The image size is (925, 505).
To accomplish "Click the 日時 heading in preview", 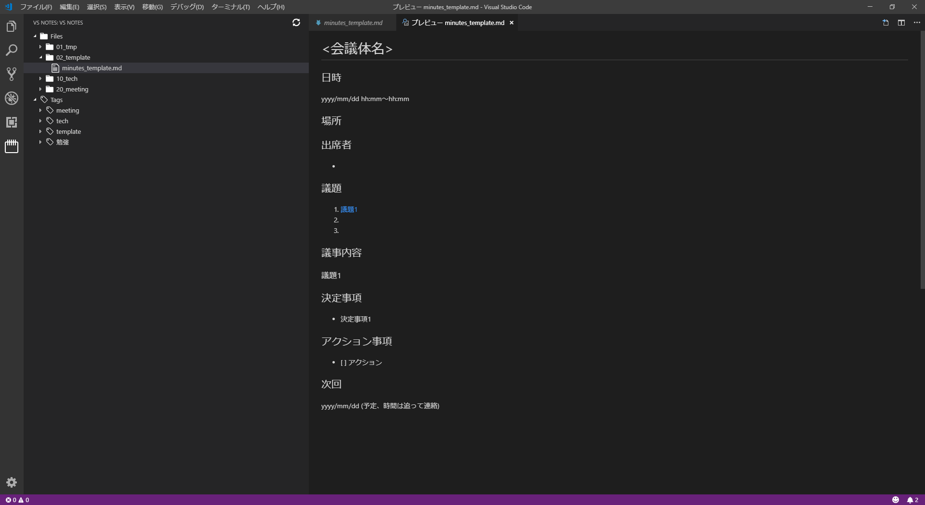I will (331, 78).
